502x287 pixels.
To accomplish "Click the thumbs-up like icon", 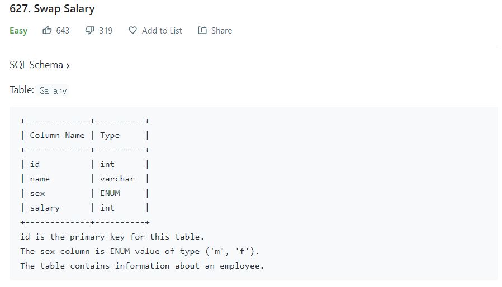I will [47, 30].
